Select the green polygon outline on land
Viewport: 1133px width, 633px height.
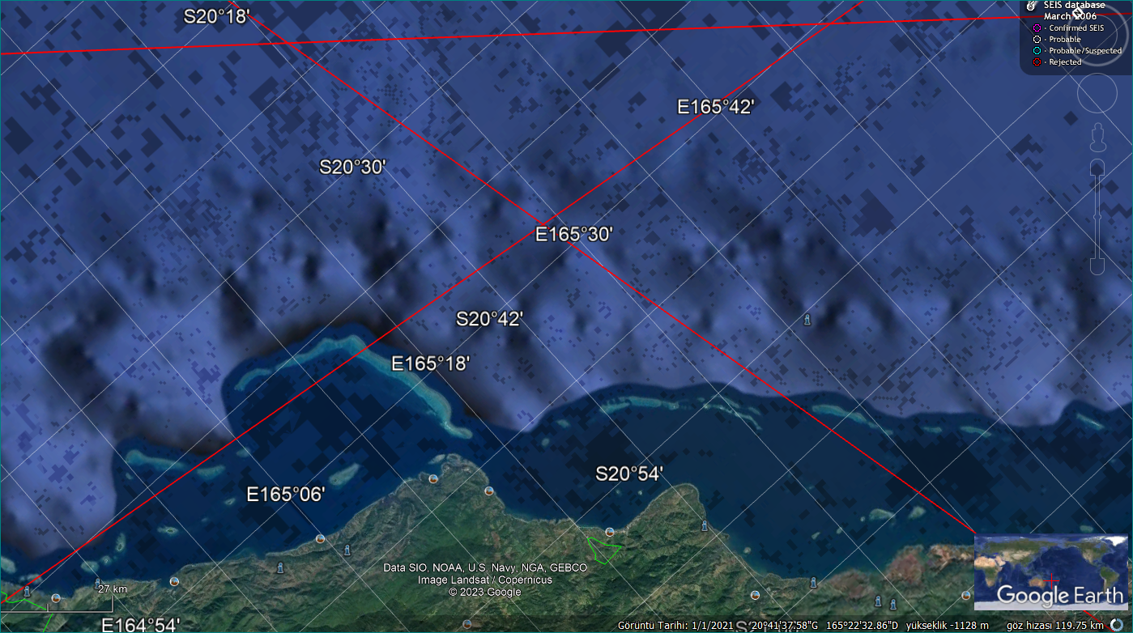(x=603, y=550)
